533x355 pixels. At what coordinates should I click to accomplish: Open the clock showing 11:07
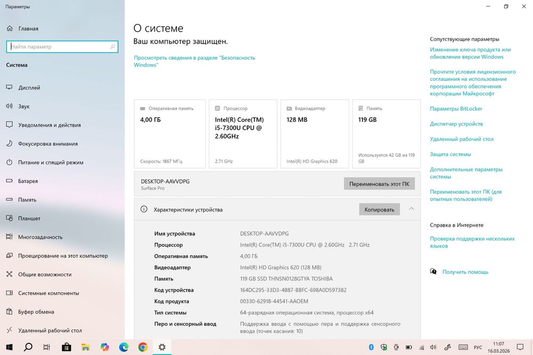click(499, 347)
